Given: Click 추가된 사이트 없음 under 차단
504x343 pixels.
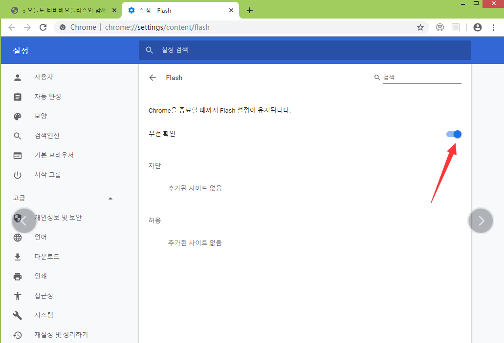Looking at the screenshot, I should (x=195, y=188).
